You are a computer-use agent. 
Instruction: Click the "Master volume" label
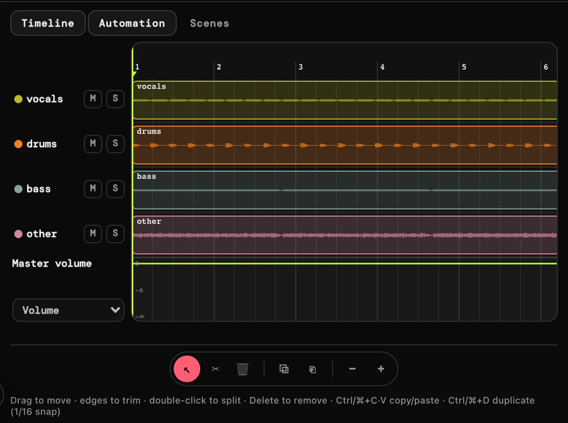52,263
